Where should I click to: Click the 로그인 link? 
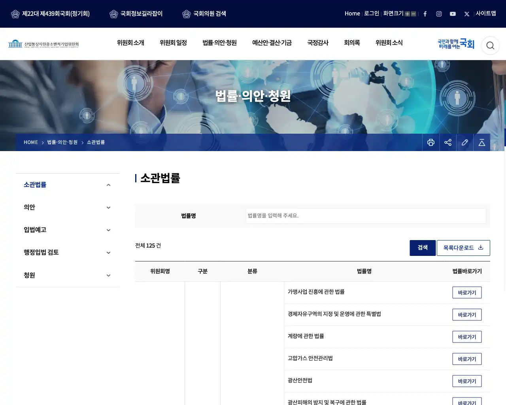(372, 13)
